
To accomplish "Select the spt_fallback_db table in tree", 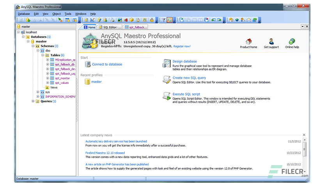I will pos(65,64).
